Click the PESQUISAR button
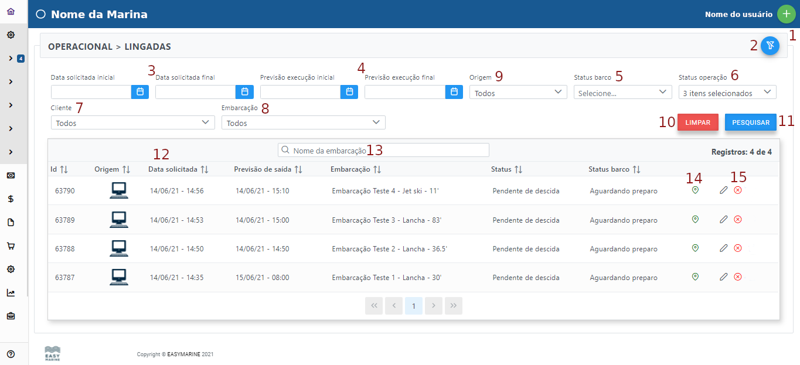 click(x=750, y=122)
